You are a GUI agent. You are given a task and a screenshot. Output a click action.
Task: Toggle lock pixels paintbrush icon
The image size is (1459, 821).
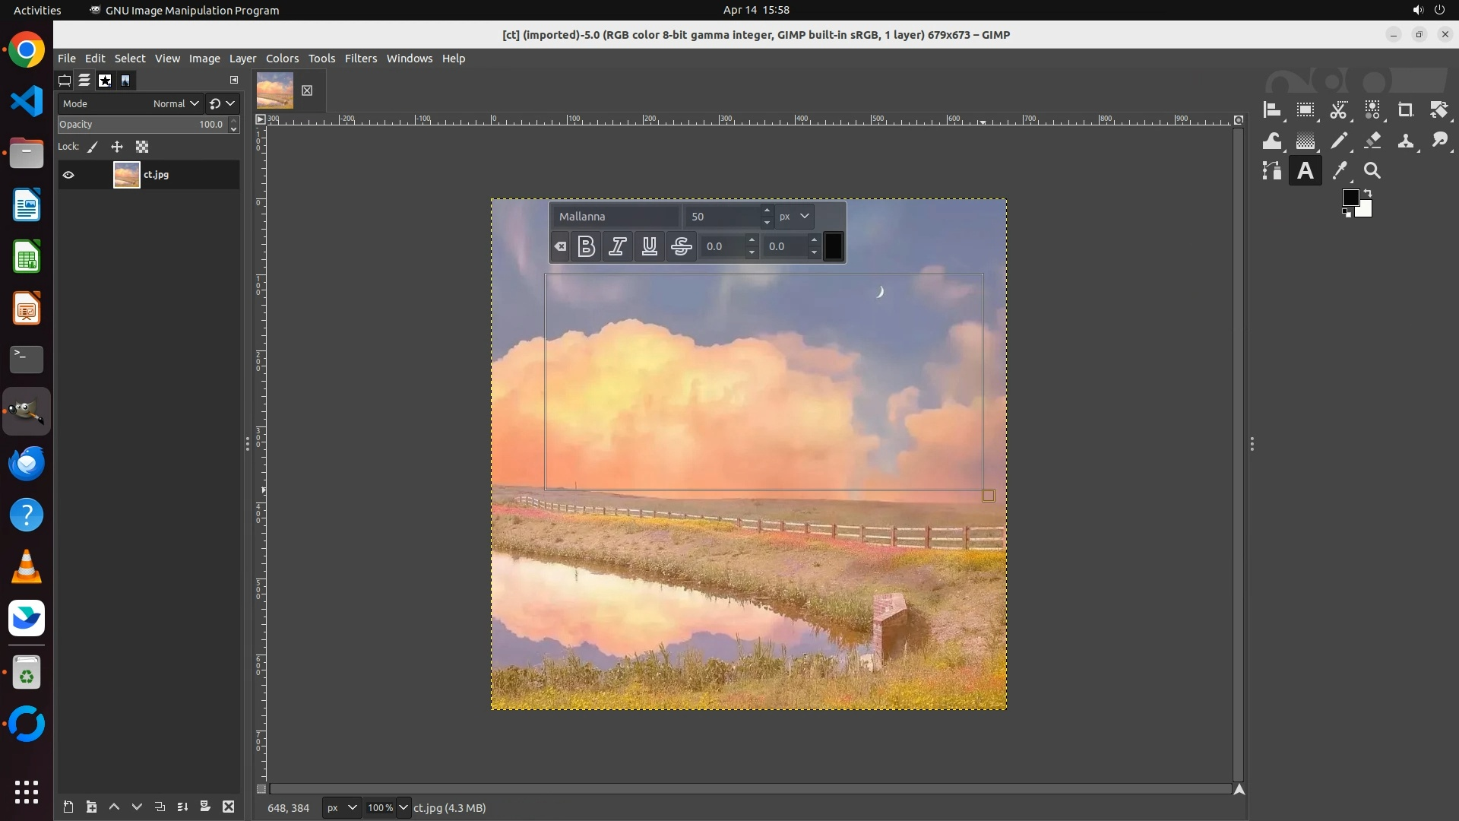point(93,147)
